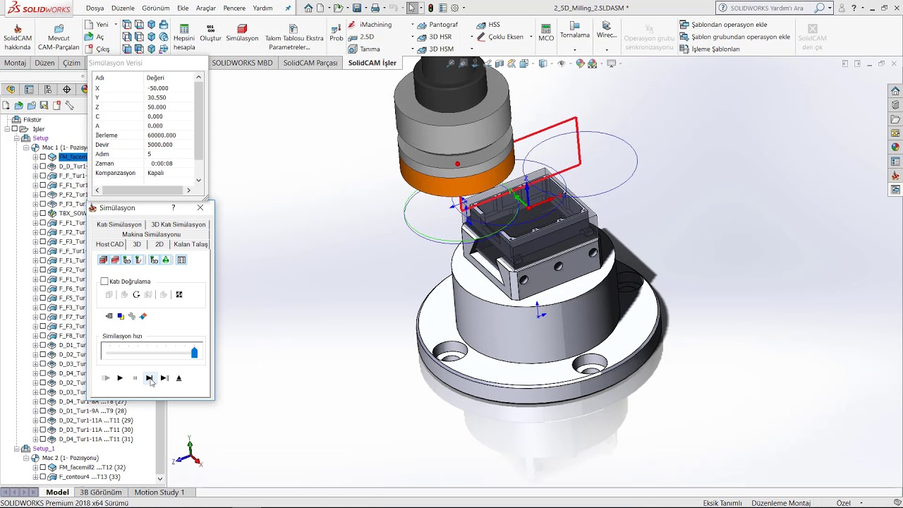Open the Tornalama tool
The image size is (903, 508).
[x=575, y=30]
